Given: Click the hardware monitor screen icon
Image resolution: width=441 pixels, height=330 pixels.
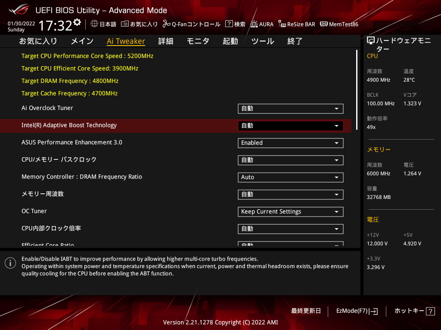Looking at the screenshot, I should pyautogui.click(x=371, y=41).
